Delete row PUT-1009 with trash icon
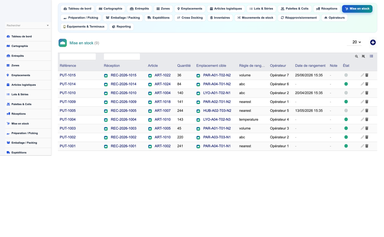 (x=367, y=102)
